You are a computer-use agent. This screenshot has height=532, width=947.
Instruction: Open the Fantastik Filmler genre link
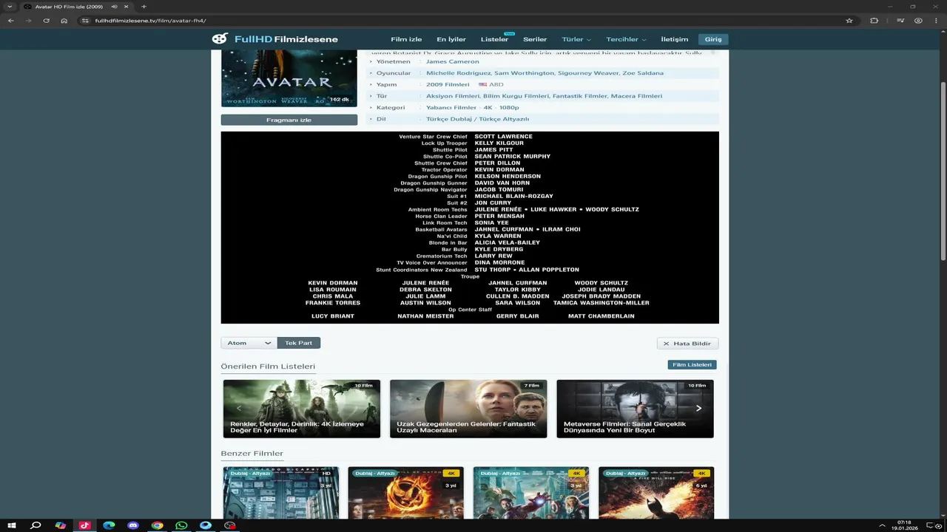pos(580,96)
